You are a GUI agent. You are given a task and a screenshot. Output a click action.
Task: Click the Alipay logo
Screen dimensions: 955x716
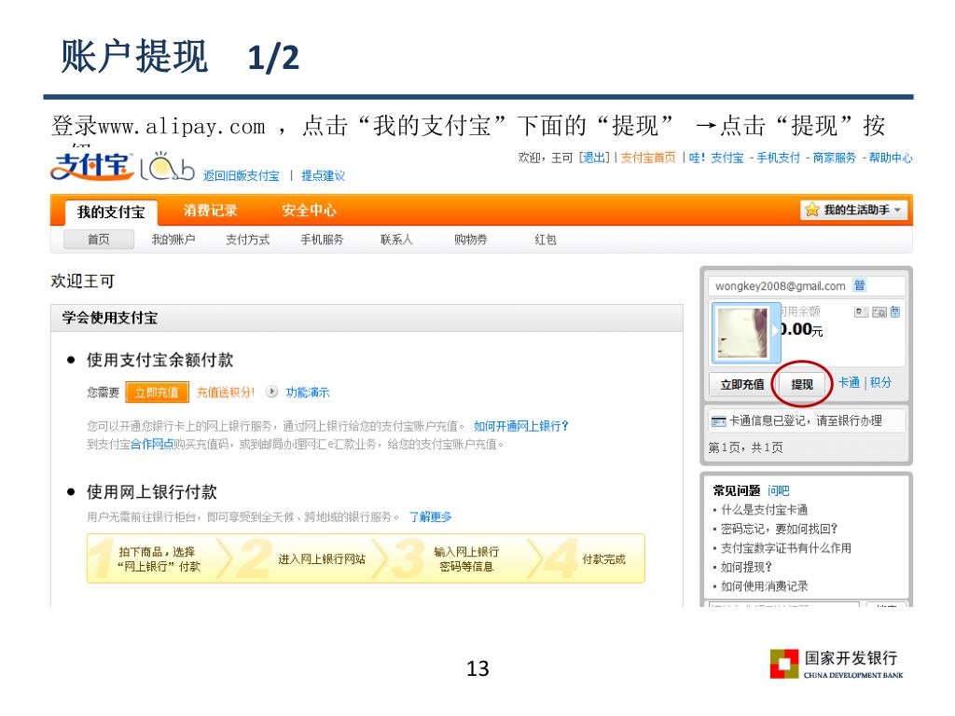tap(91, 166)
